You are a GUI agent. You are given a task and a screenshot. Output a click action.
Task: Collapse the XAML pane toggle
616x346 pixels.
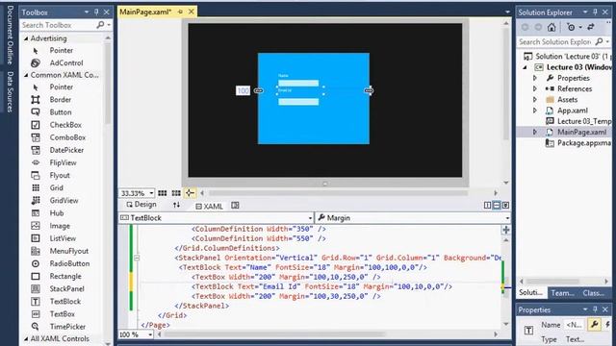tap(505, 205)
